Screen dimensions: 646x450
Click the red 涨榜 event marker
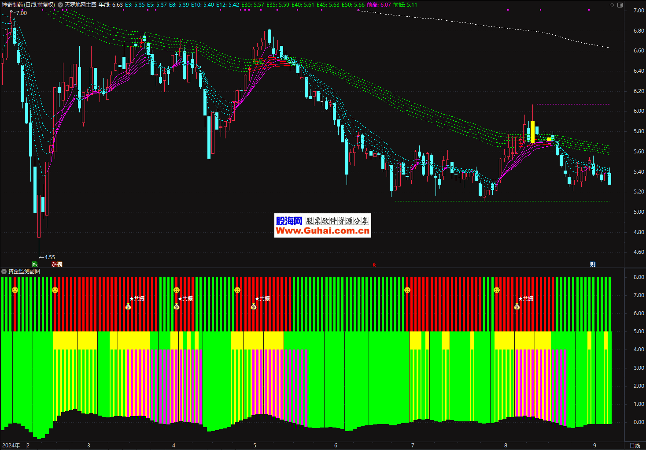click(57, 264)
